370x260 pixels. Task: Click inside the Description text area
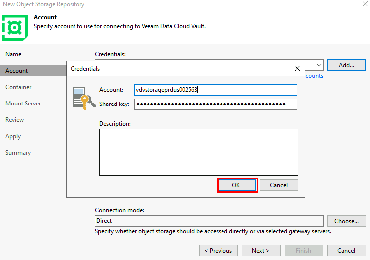click(199, 152)
